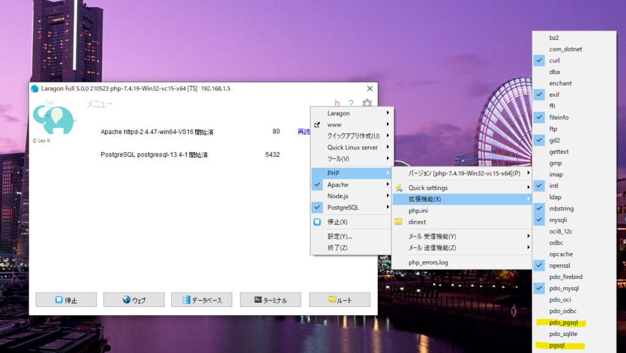The width and height of the screenshot is (626, 353).
Task: Choose 終了(Z) to exit
Action: click(352, 248)
